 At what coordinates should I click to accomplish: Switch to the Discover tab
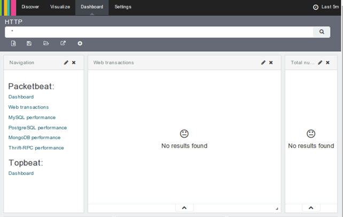[x=30, y=7]
